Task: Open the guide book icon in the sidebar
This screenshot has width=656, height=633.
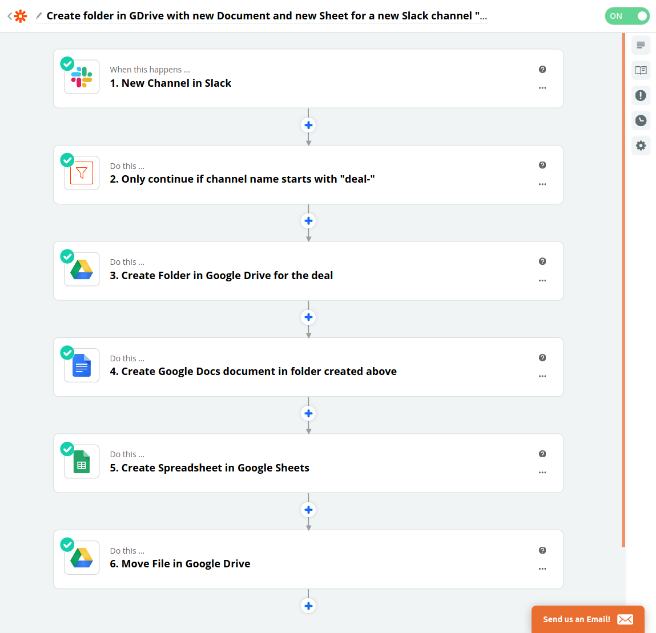Action: 641,70
